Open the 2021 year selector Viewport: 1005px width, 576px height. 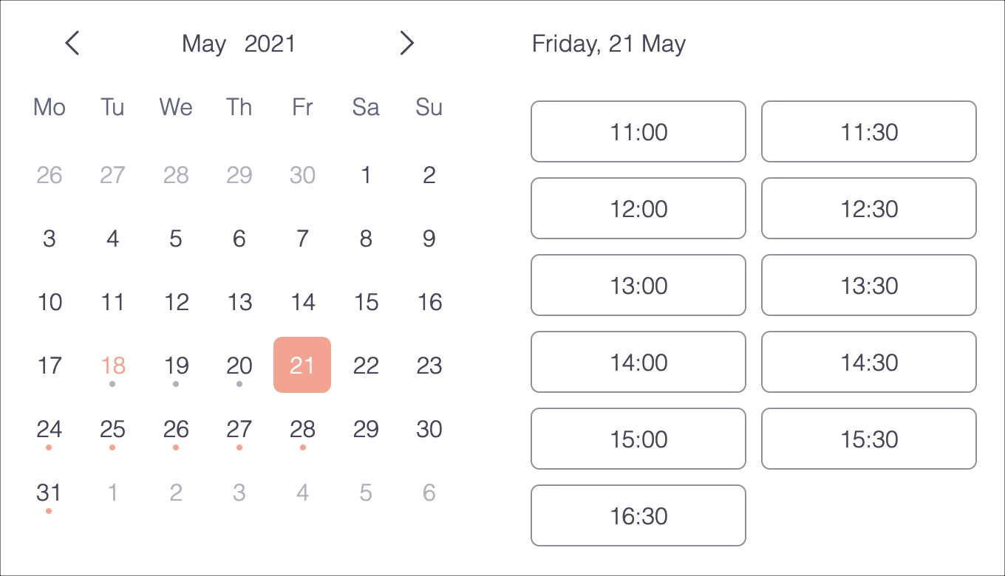(x=270, y=44)
